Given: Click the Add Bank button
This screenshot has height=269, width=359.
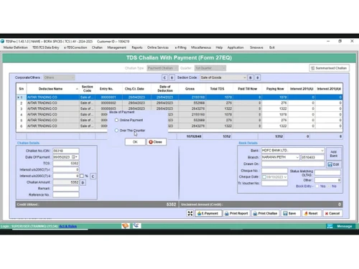Looking at the screenshot, I should [334, 154].
